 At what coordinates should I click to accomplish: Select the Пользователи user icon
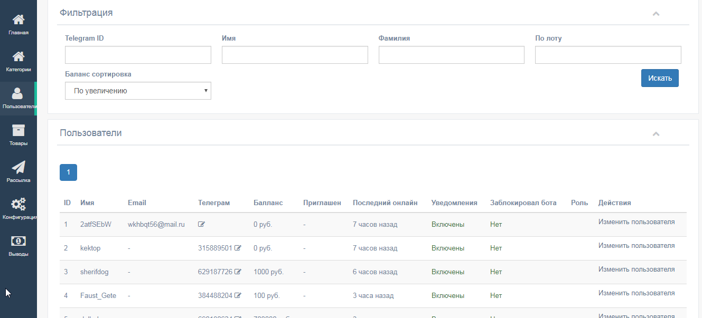[x=17, y=93]
